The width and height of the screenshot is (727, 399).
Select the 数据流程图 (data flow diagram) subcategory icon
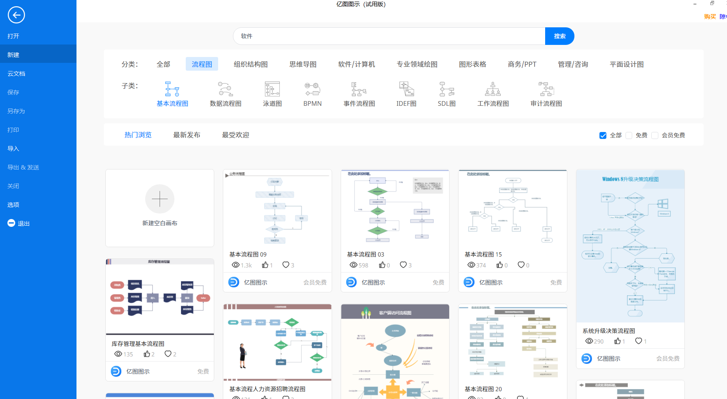coord(225,90)
